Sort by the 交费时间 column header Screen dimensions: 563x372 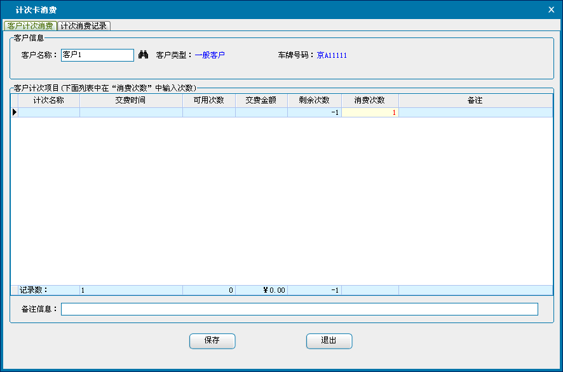click(131, 100)
